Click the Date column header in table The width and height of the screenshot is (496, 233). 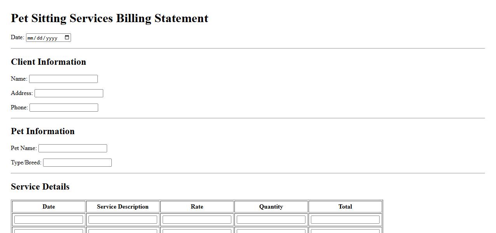pyautogui.click(x=49, y=207)
